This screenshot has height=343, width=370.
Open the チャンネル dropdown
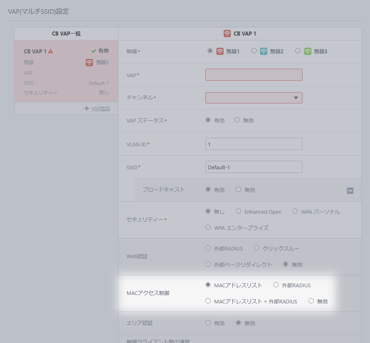[254, 98]
